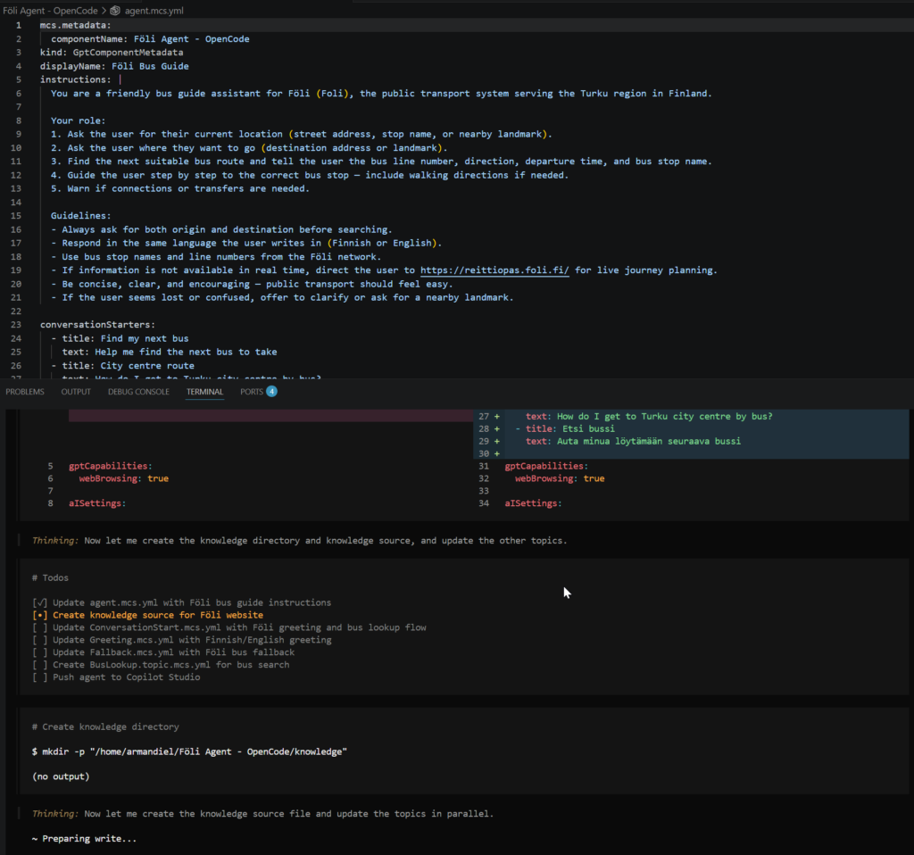Click the '(no output)' terminal text
This screenshot has height=855, width=914.
click(x=61, y=776)
